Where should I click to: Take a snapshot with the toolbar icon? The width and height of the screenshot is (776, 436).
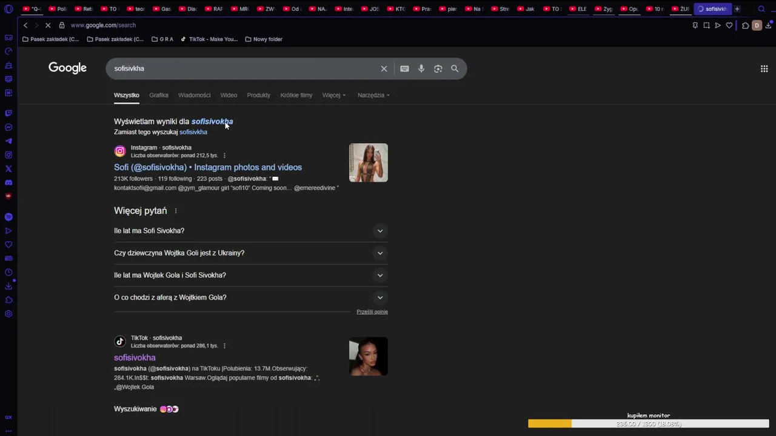(x=706, y=25)
